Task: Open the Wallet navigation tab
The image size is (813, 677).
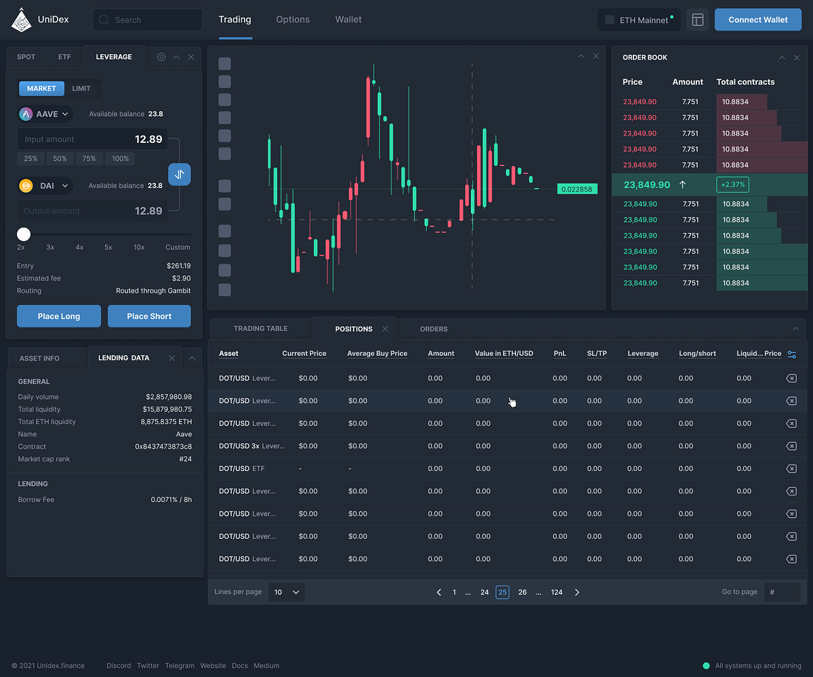Action: [x=348, y=20]
